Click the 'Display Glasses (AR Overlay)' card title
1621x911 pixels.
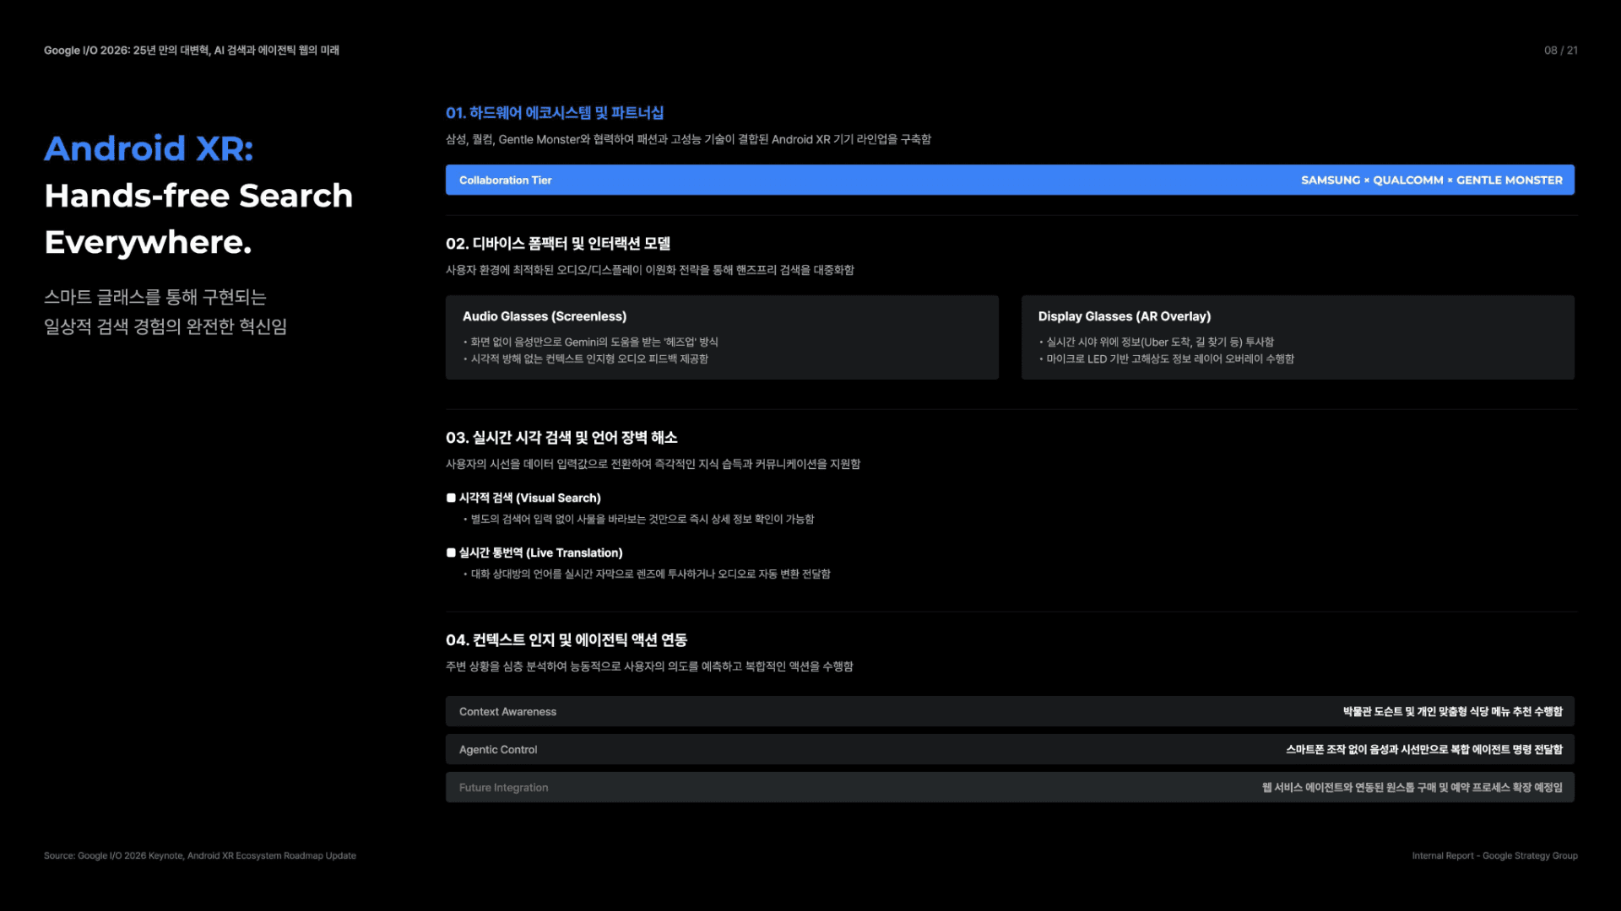pos(1125,316)
